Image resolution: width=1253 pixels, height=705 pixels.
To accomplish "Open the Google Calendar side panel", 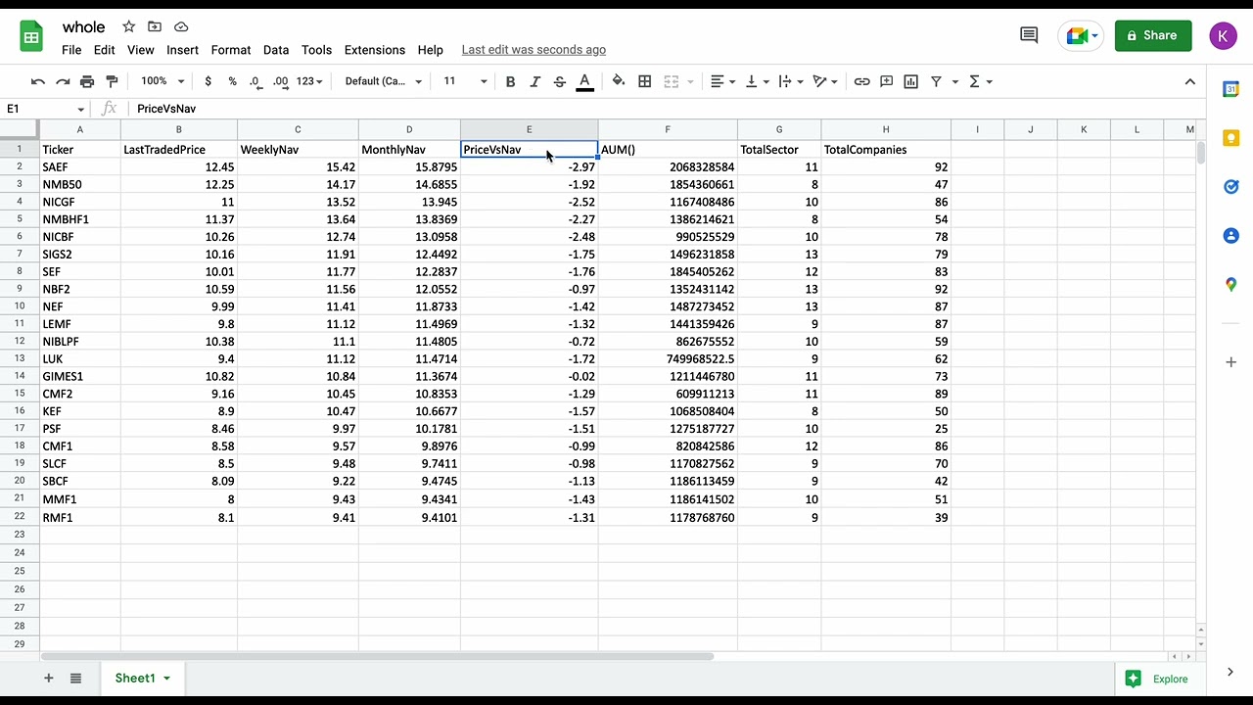I will (1231, 89).
